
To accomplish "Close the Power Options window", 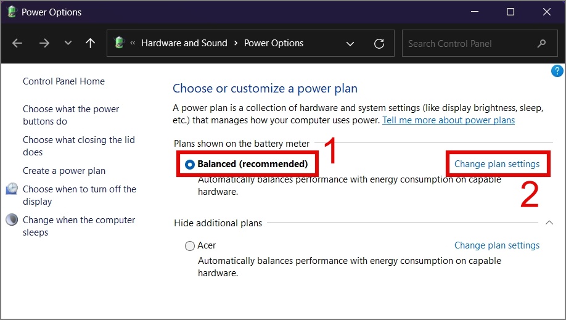I will click(547, 12).
